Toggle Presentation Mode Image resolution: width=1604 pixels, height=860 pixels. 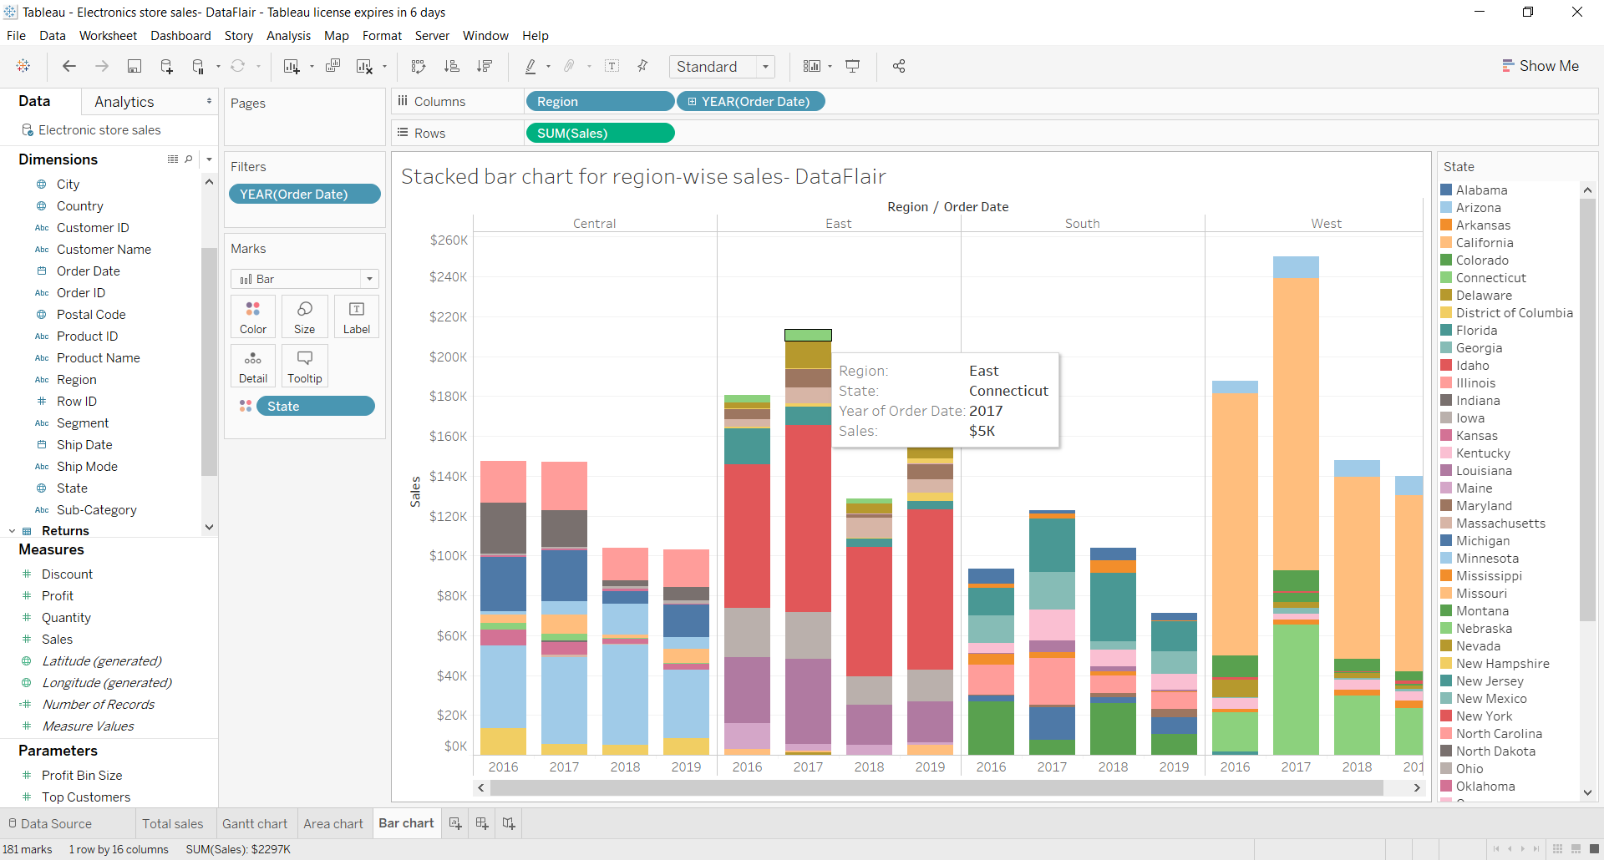(x=853, y=66)
